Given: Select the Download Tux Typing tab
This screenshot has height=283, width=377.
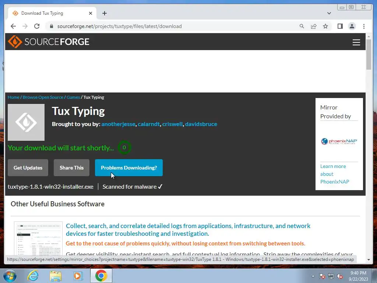Looking at the screenshot, I should tap(52, 13).
